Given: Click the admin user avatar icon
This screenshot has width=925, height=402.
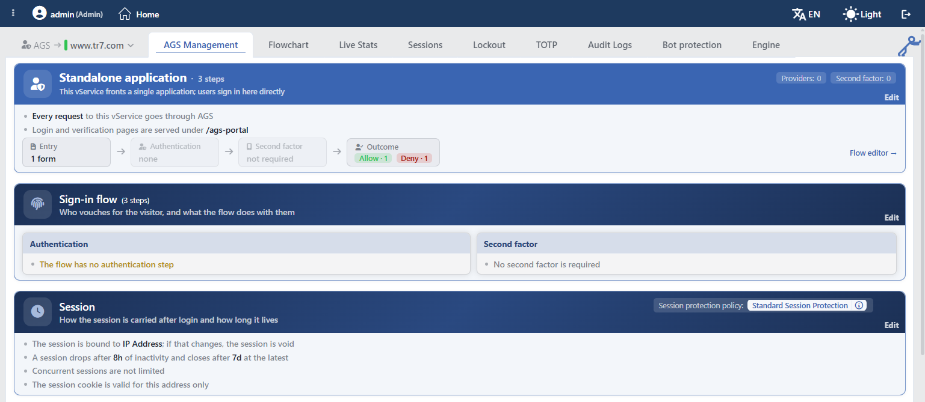Looking at the screenshot, I should [x=39, y=13].
